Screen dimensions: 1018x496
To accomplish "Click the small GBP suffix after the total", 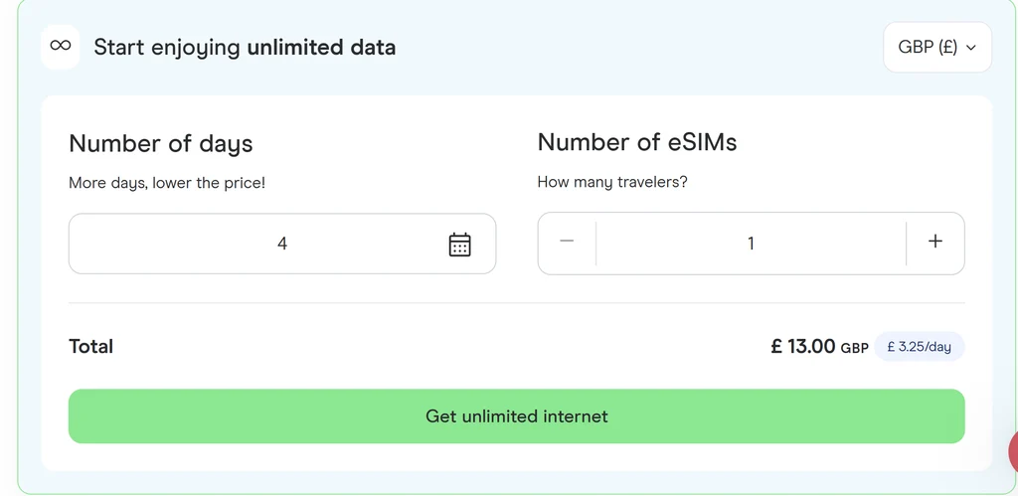I will pyautogui.click(x=854, y=348).
